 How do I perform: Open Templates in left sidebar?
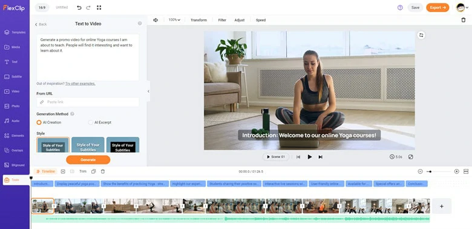[15, 32]
